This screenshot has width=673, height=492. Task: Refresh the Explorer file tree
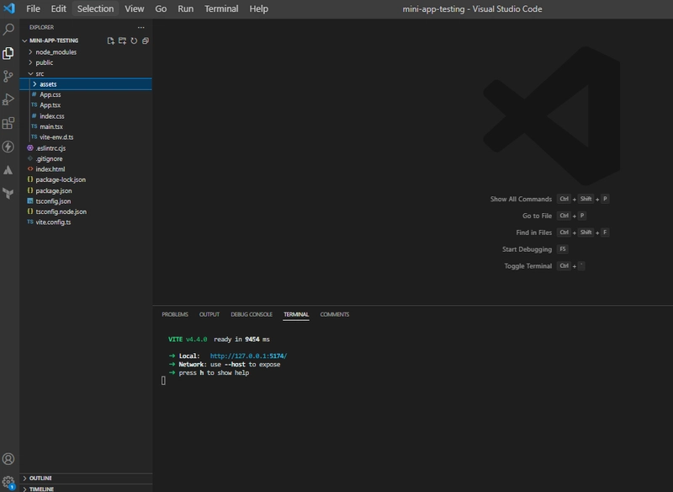coord(134,40)
